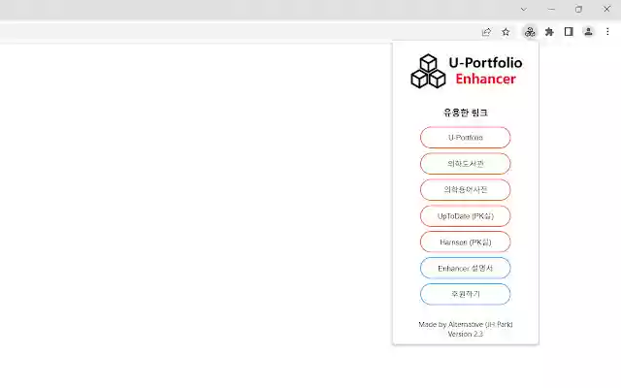Open the UpToDate (PK실) button
Viewport: 621px width, 388px height.
(466, 215)
